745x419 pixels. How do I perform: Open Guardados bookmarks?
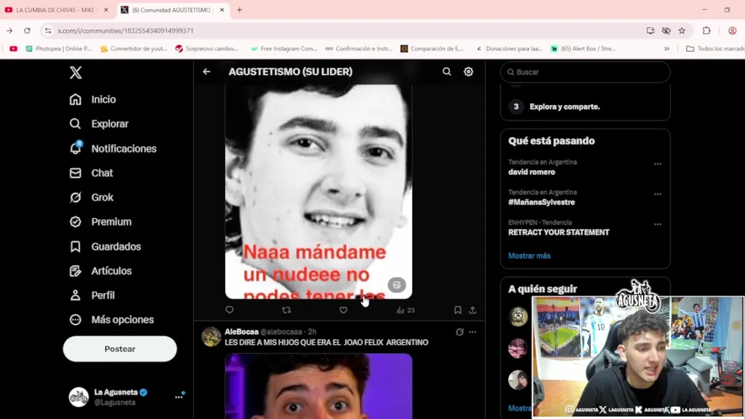pos(105,246)
